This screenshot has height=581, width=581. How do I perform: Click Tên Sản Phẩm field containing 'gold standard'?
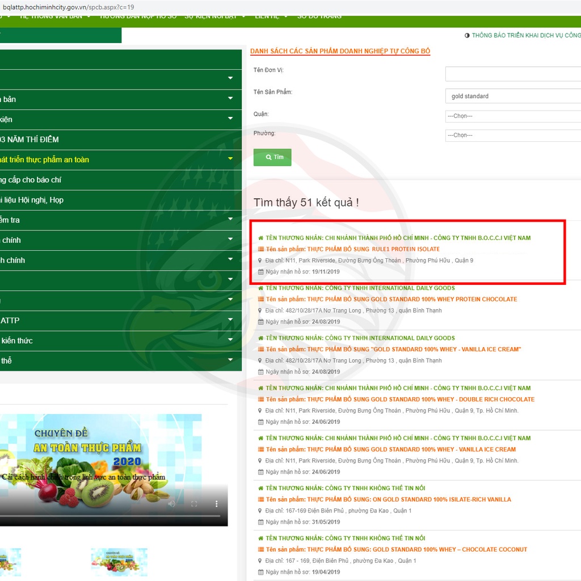(x=513, y=96)
